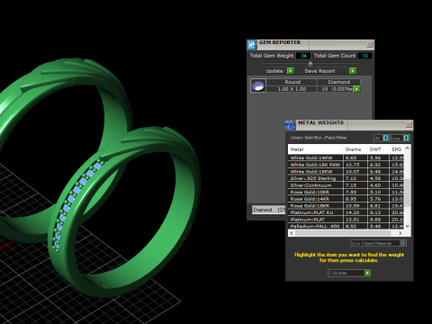Select the White Gold:18K PdW row
The width and height of the screenshot is (432, 324).
pyautogui.click(x=346, y=165)
